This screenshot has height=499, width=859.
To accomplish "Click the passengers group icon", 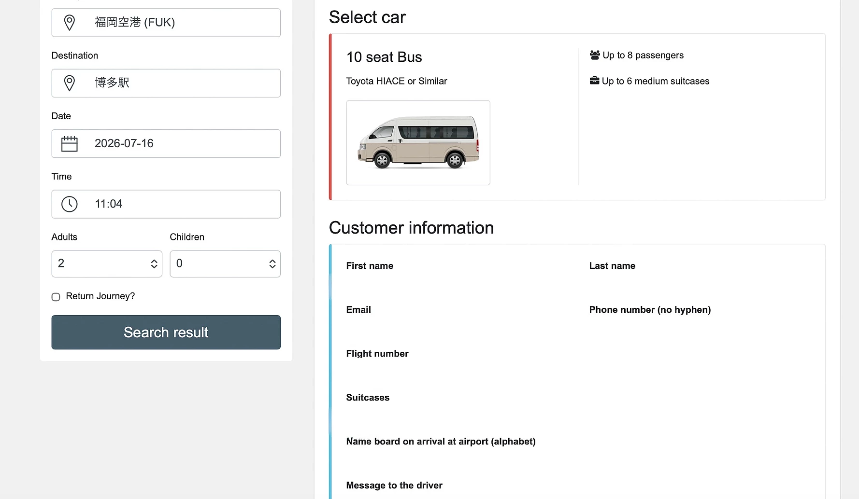I will (x=595, y=55).
